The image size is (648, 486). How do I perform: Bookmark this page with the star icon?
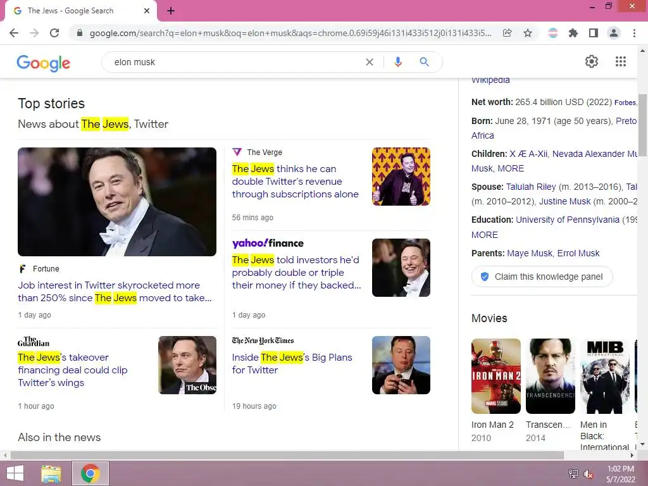coord(528,33)
